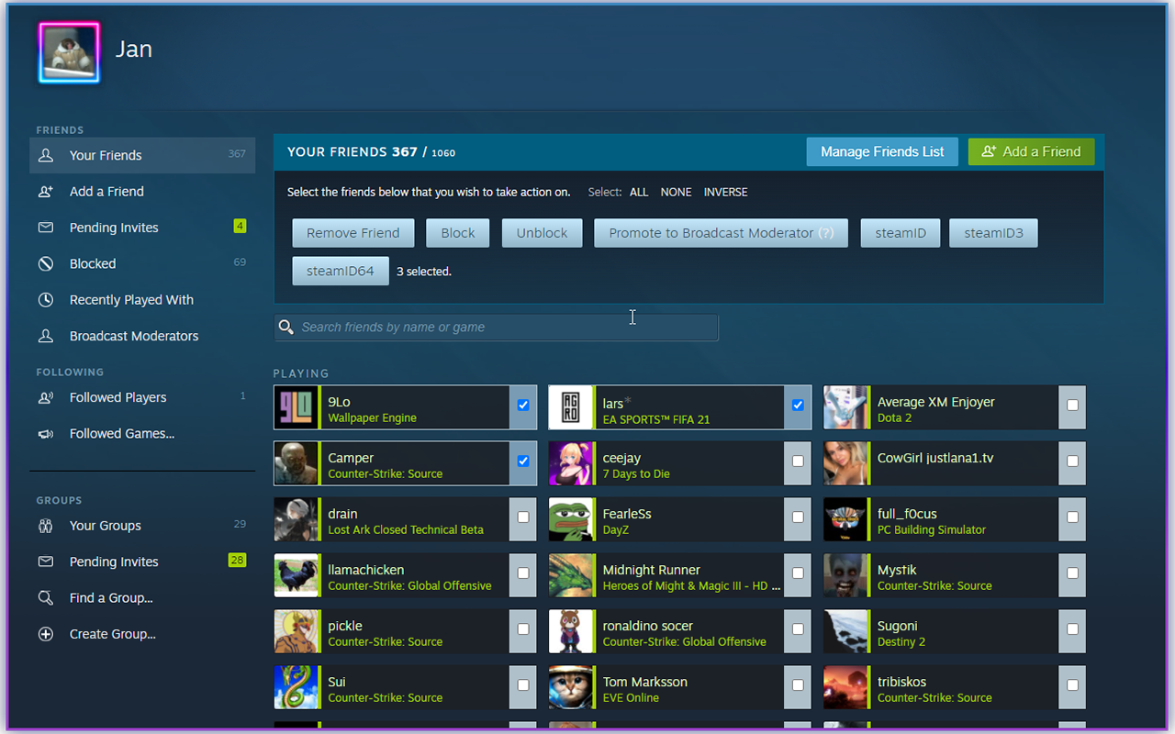Screen dimensions: 1175x734
Task: Click the Blocked list icon in sidebar
Action: click(46, 263)
